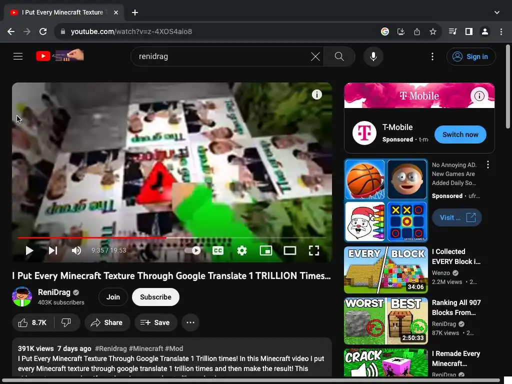Open Chrome's three-dot menu

click(501, 31)
